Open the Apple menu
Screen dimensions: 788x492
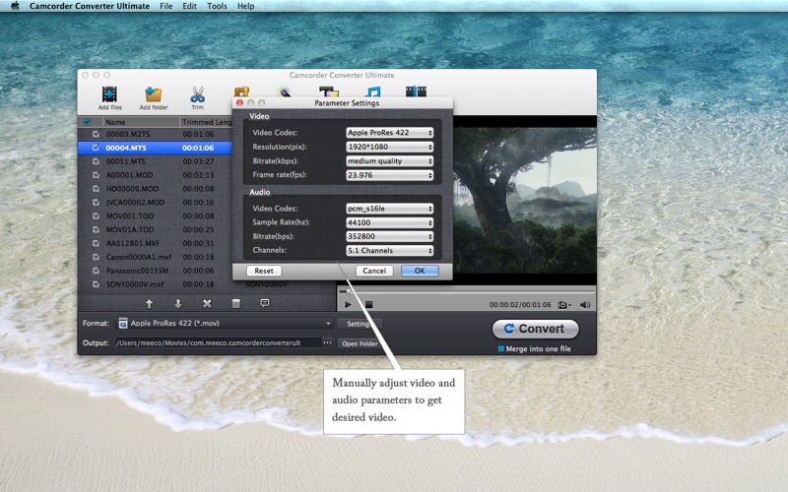[15, 6]
